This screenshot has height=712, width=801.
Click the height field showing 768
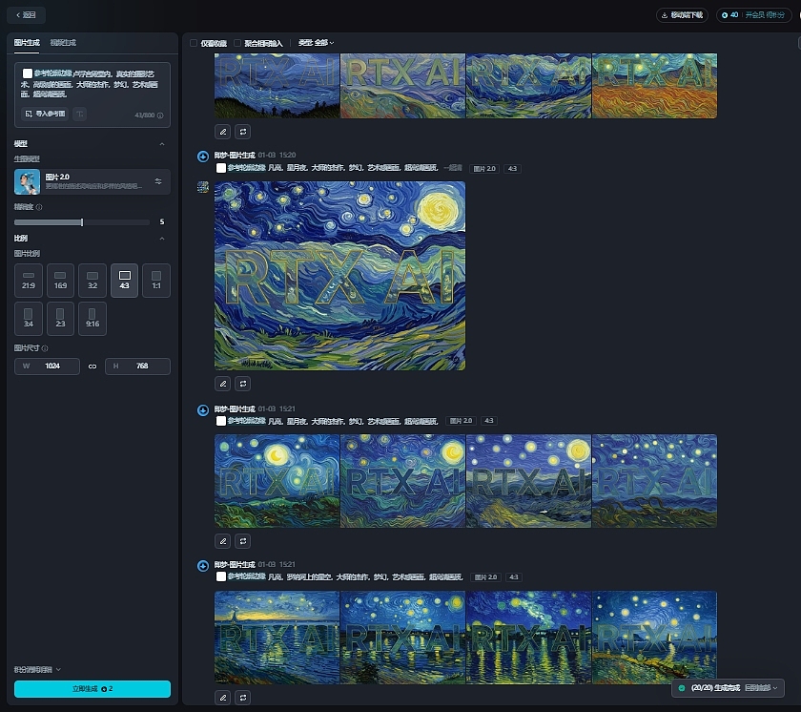click(137, 366)
